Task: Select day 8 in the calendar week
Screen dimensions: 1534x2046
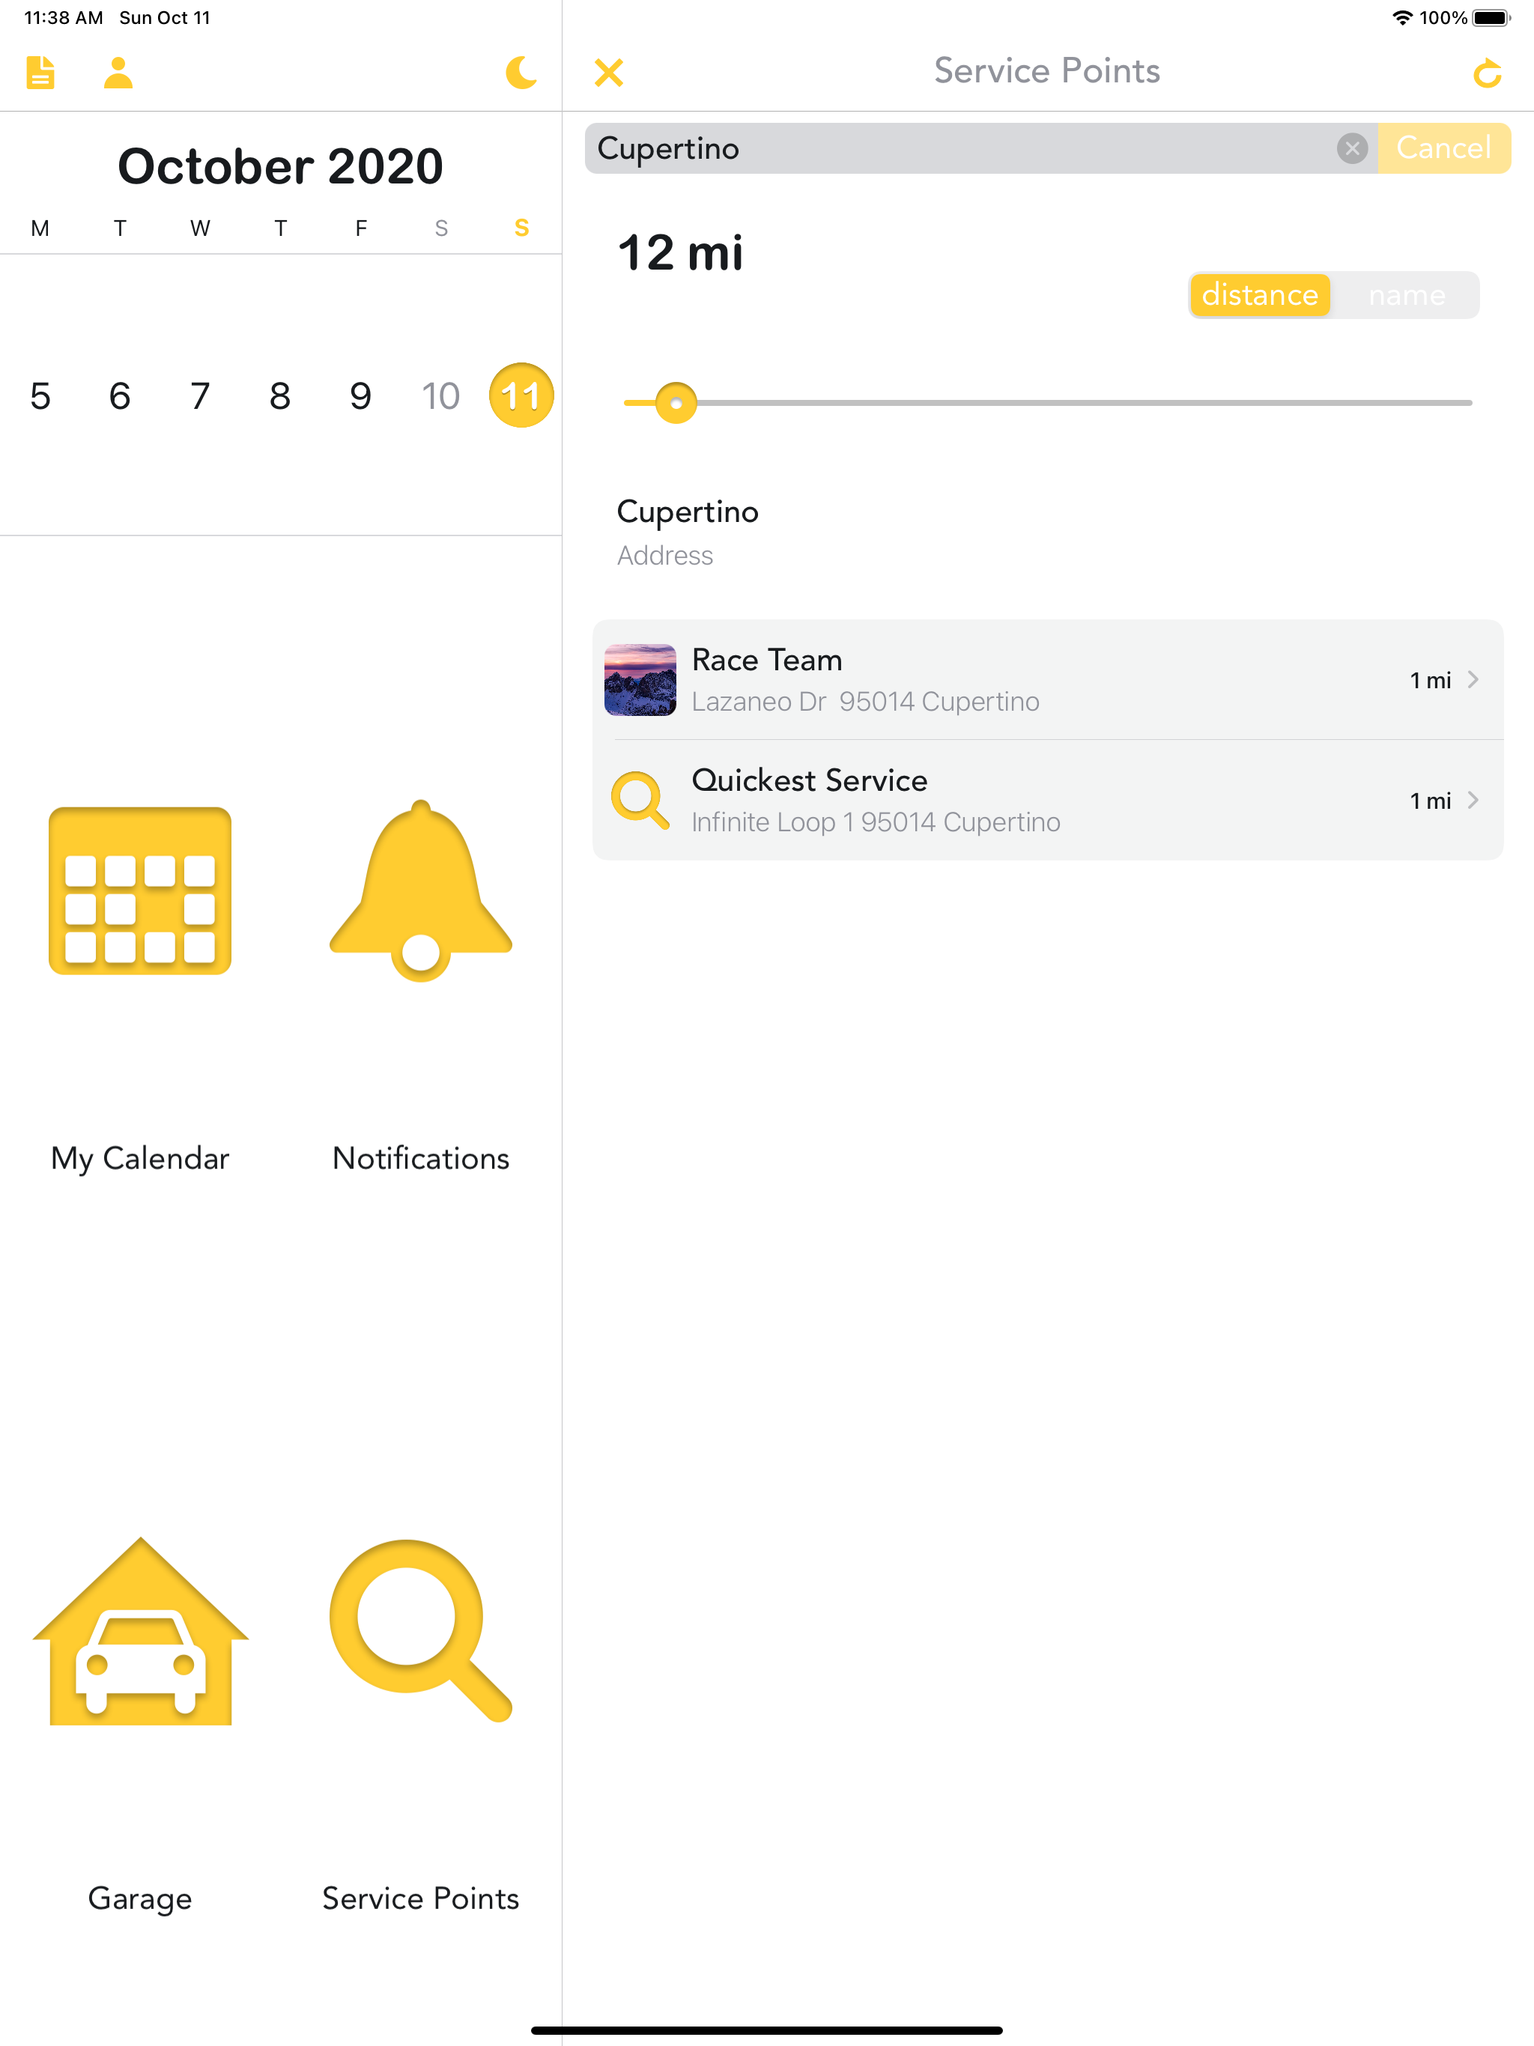Action: [280, 396]
